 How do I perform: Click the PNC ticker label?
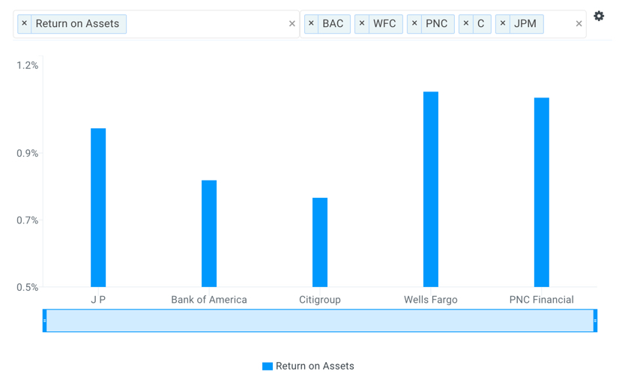pyautogui.click(x=436, y=24)
